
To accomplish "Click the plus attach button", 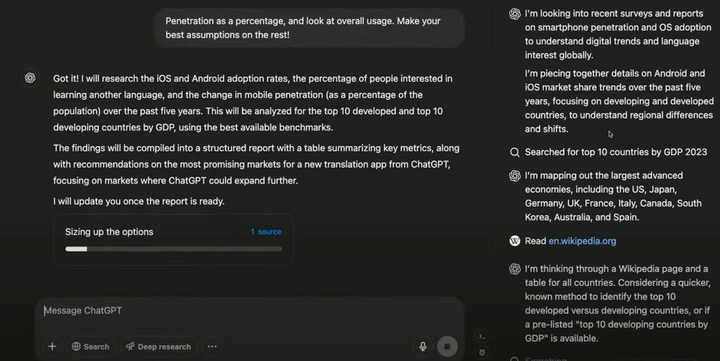I will pyautogui.click(x=52, y=347).
